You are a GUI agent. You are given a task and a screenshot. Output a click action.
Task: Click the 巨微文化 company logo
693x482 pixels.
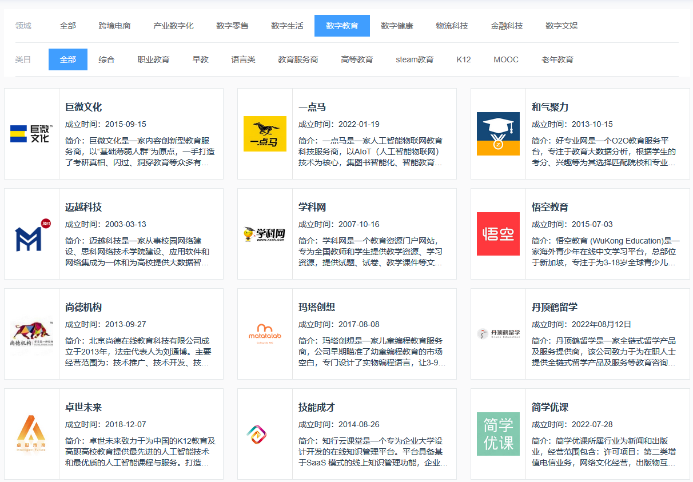(x=31, y=133)
